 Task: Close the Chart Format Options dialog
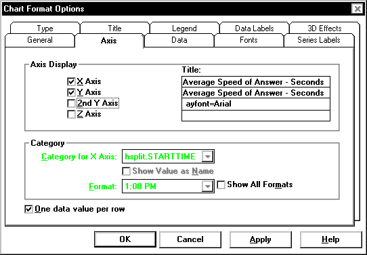(357, 9)
